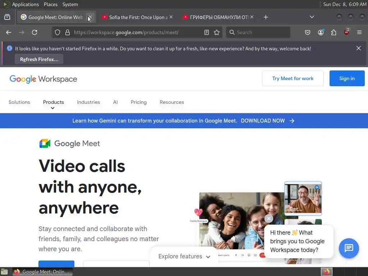Open the uBlock Origin extension icon

[x=346, y=32]
